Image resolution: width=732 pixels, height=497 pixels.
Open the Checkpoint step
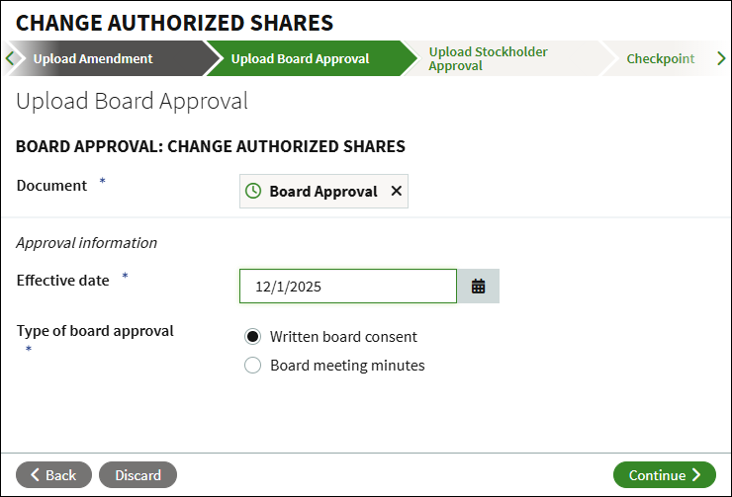660,58
